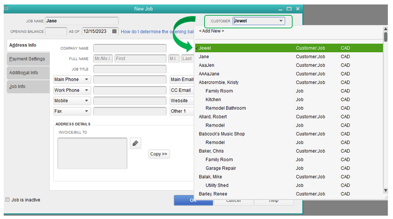Select Kitchen job under Abercrombie

(x=289, y=99)
